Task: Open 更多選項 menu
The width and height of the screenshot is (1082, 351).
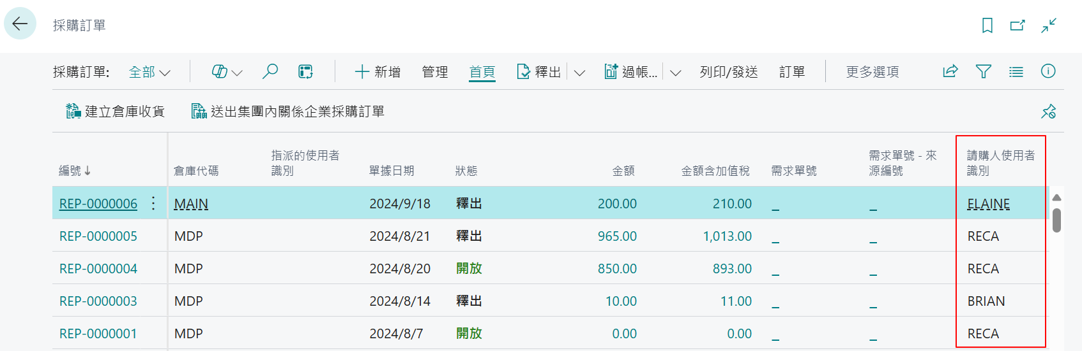Action: pos(872,72)
